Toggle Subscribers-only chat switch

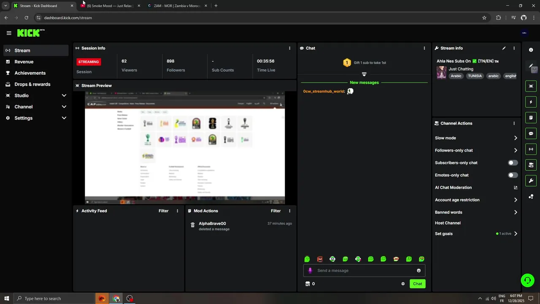click(x=513, y=163)
